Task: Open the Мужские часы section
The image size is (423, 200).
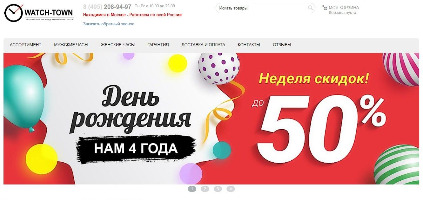Action: pyautogui.click(x=71, y=45)
